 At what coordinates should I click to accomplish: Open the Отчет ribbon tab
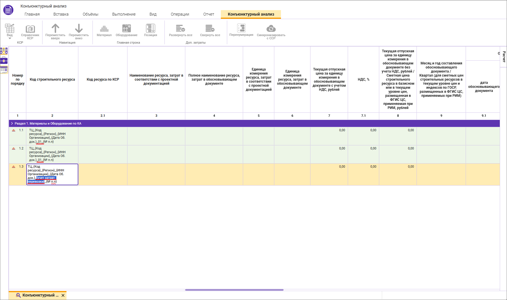(208, 14)
